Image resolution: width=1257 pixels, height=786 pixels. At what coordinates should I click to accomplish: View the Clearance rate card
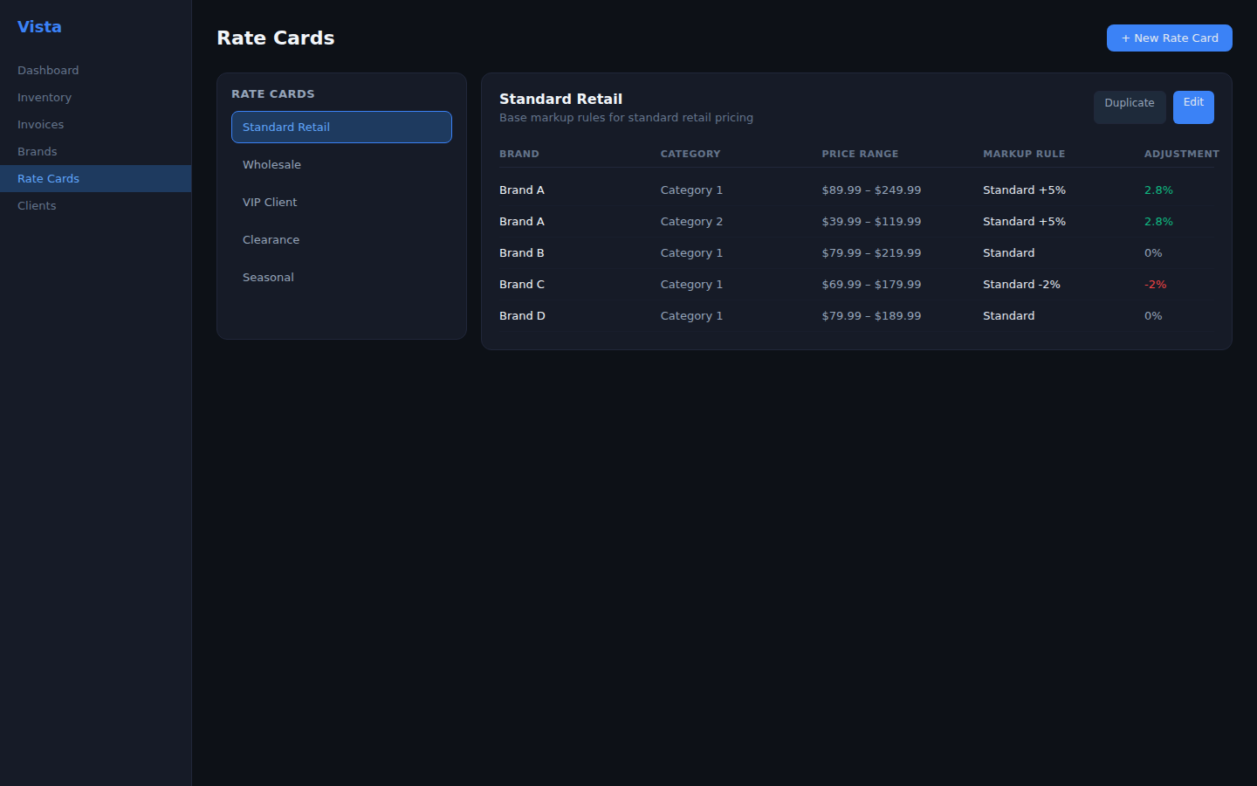(271, 239)
